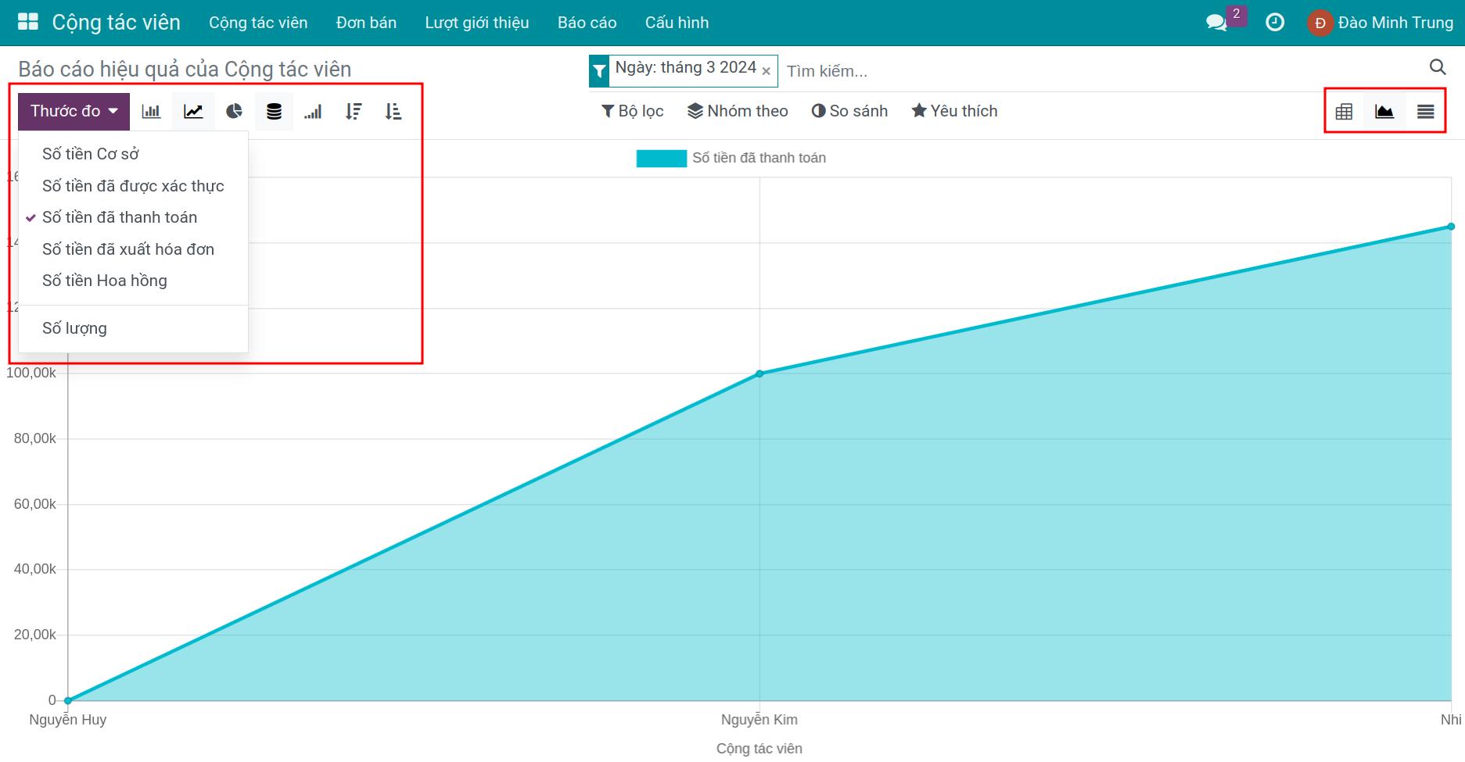Open the Báo cáo menu

[587, 23]
